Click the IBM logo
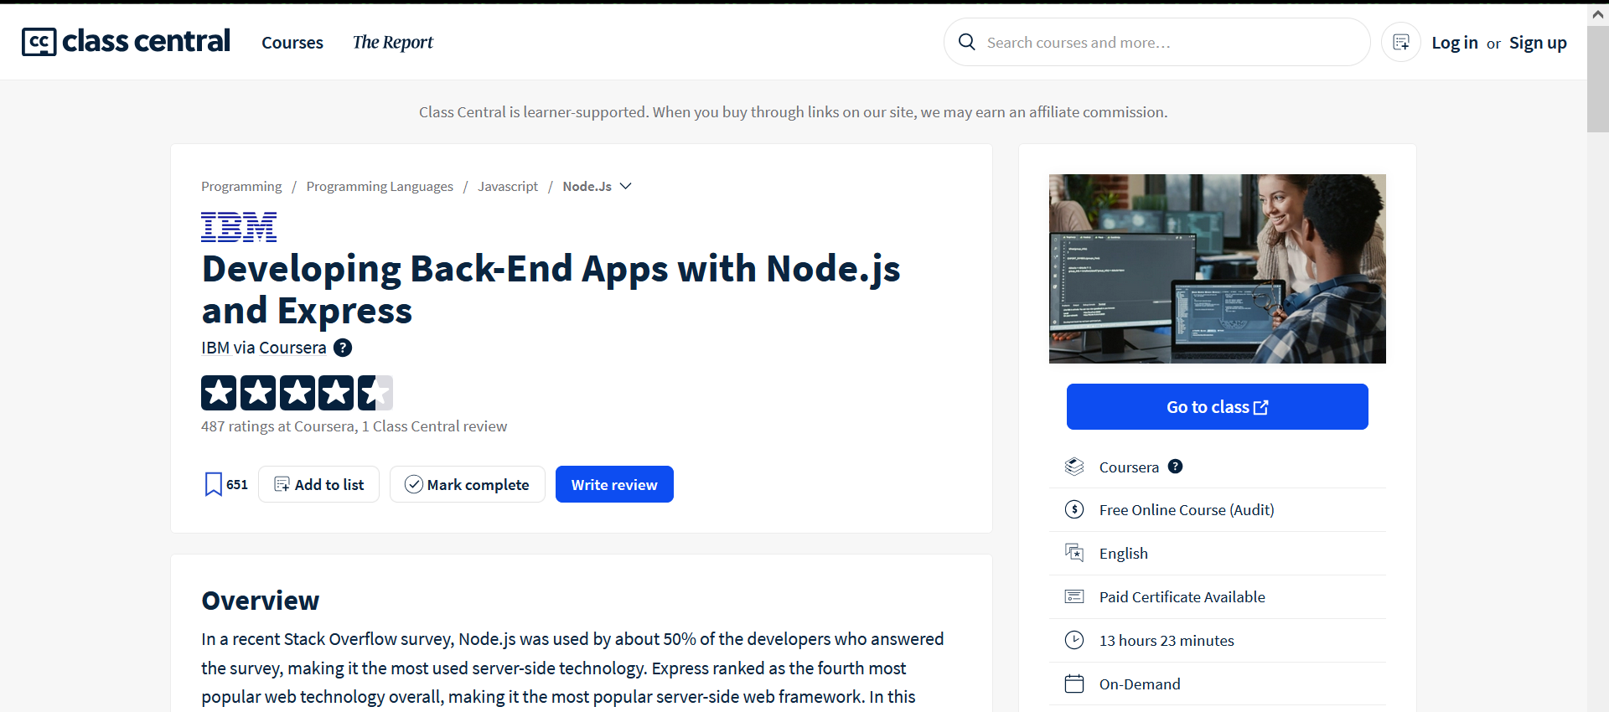 (x=239, y=227)
